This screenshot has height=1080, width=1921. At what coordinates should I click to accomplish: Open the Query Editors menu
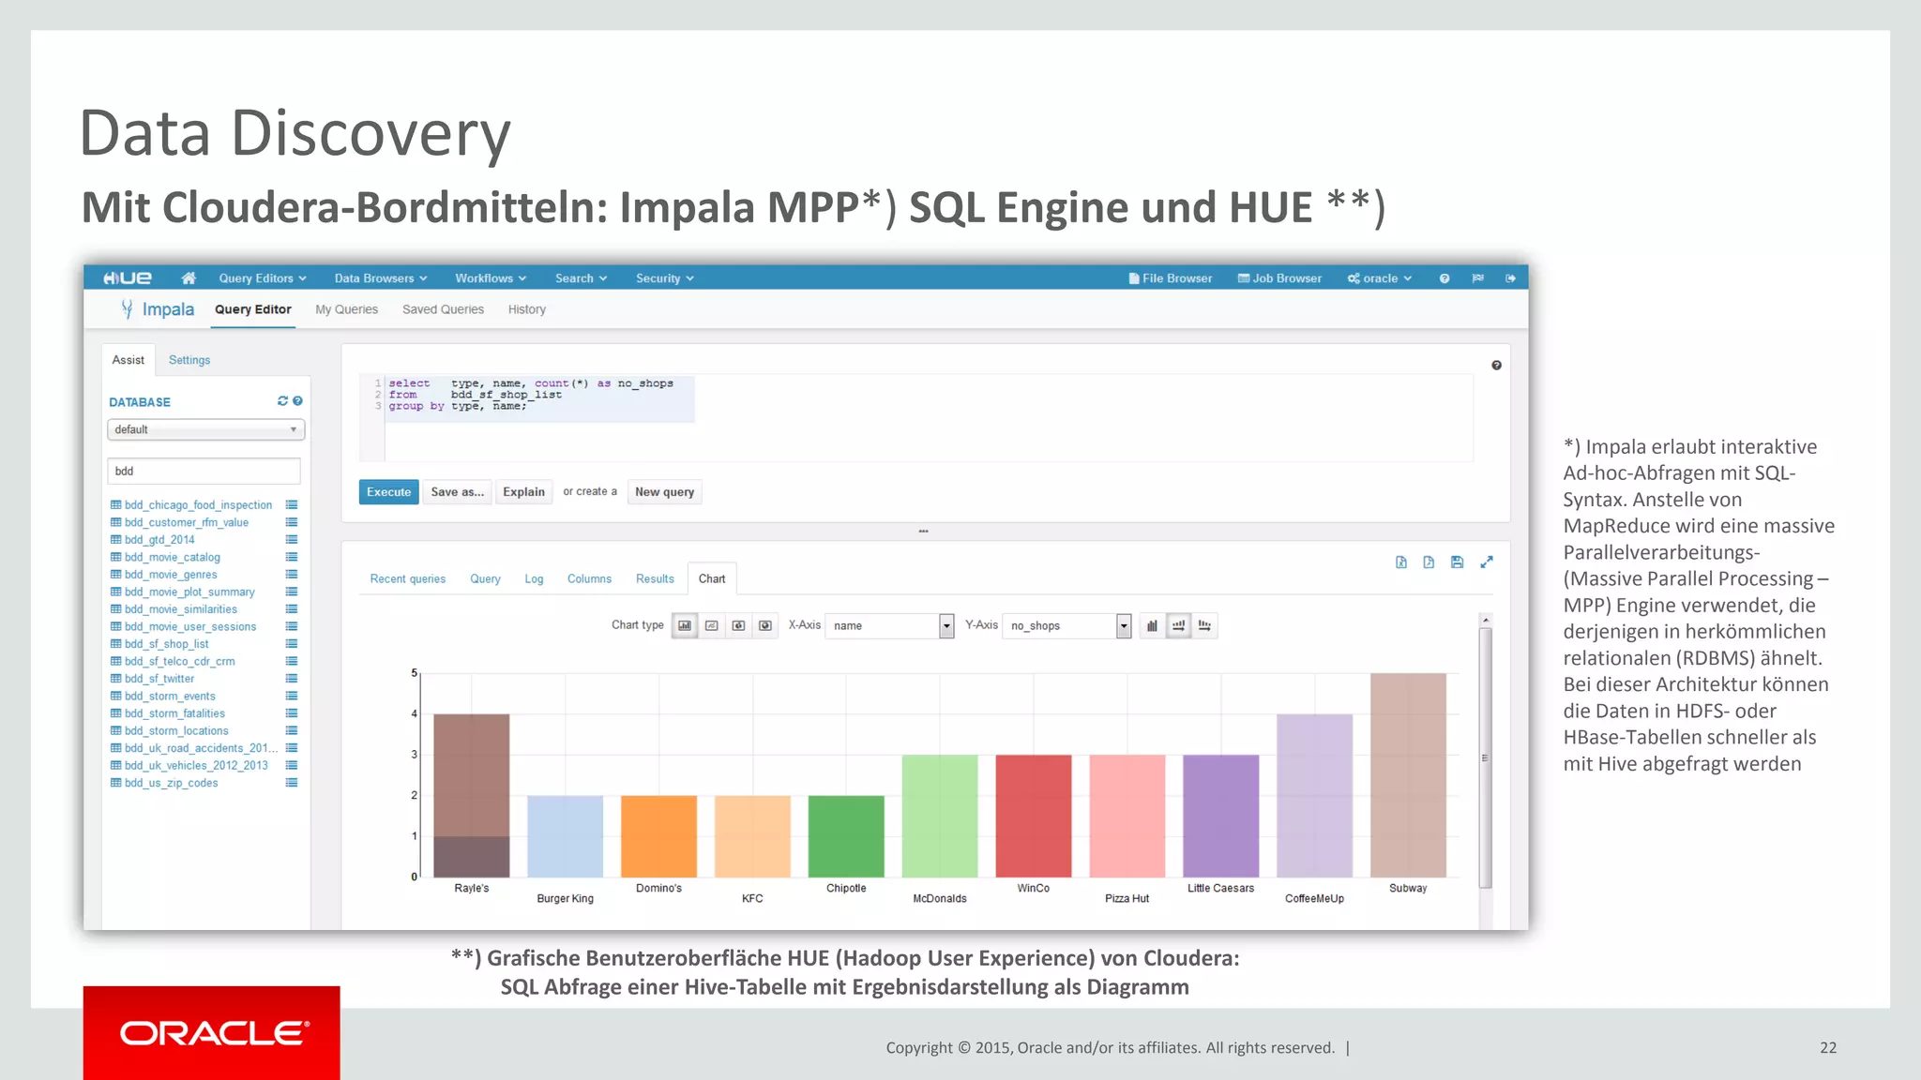[263, 278]
